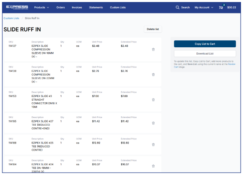Click SKU number 114137
The width and height of the screenshot is (243, 175).
pos(13,46)
